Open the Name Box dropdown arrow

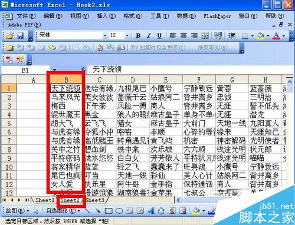click(x=54, y=70)
